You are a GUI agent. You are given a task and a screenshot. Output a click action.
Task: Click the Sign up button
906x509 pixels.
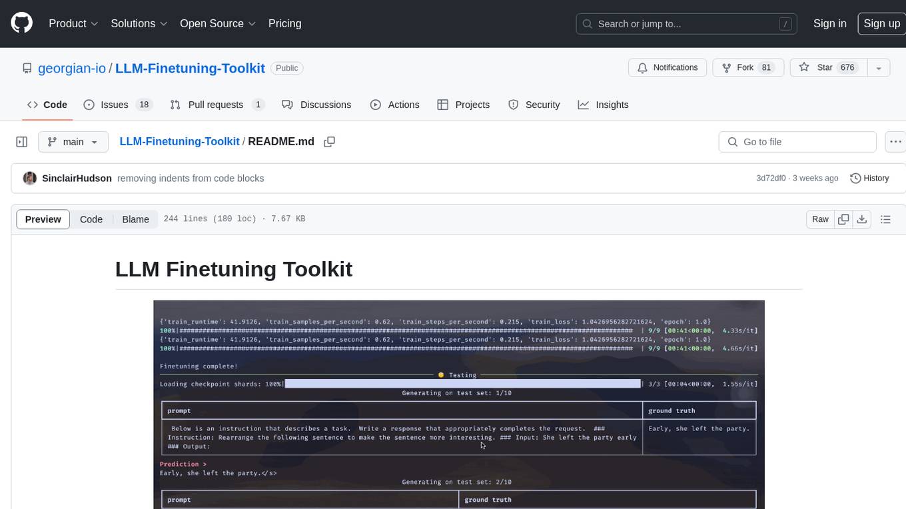(881, 23)
